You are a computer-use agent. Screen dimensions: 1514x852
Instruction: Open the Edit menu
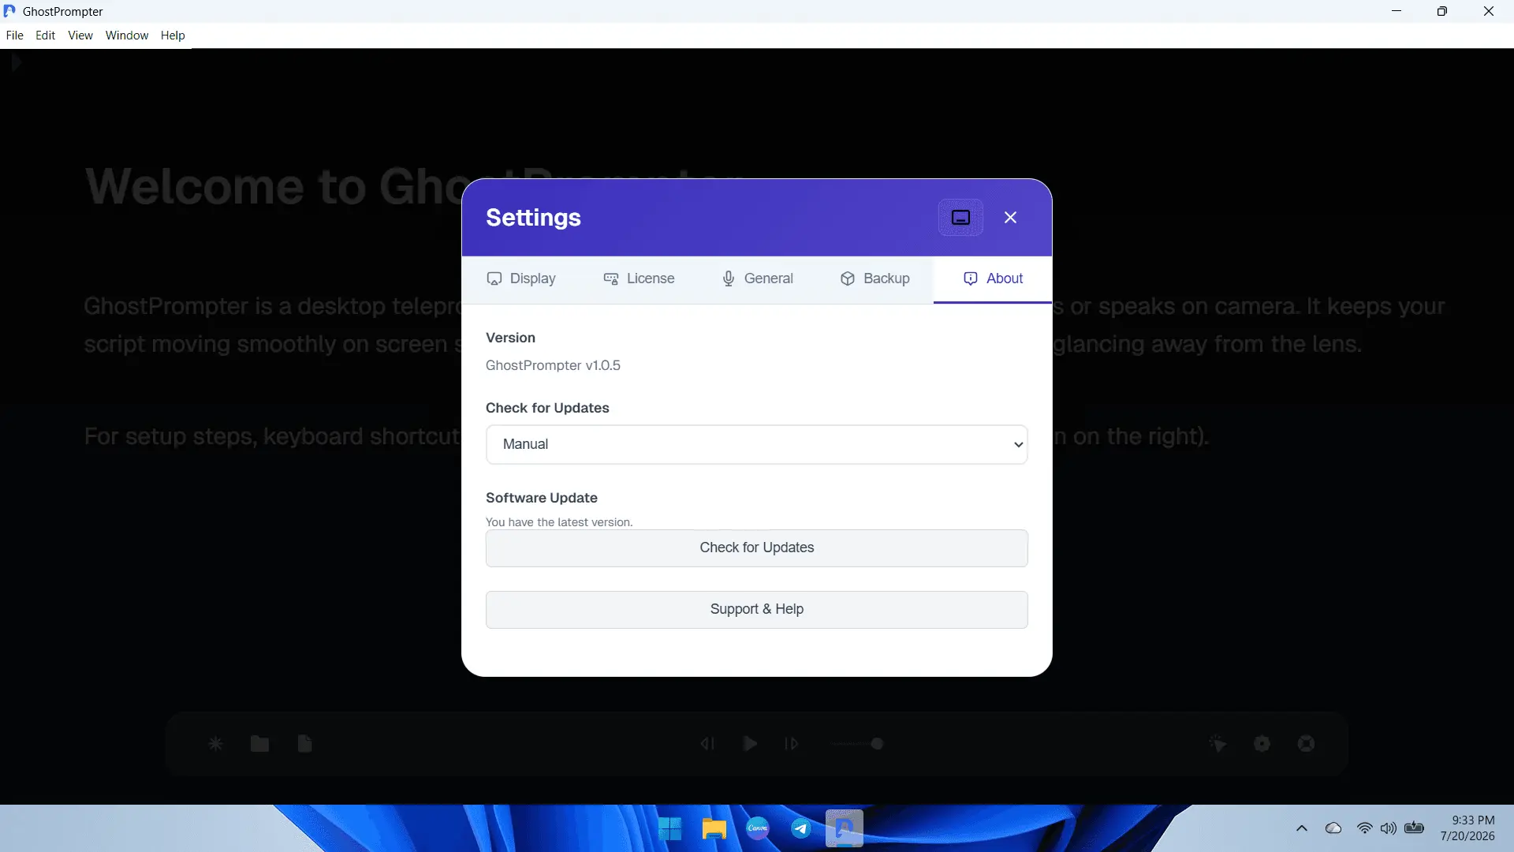click(x=45, y=35)
